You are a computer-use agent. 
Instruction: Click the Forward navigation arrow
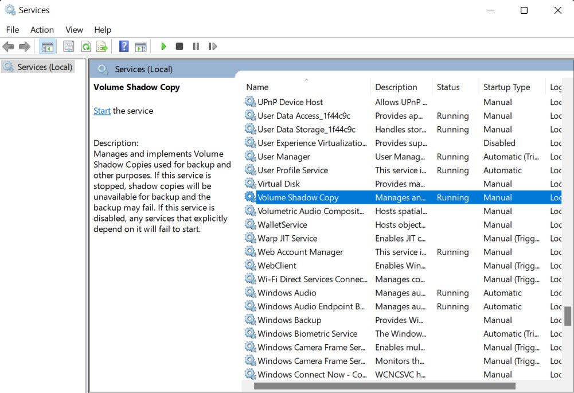pyautogui.click(x=24, y=46)
